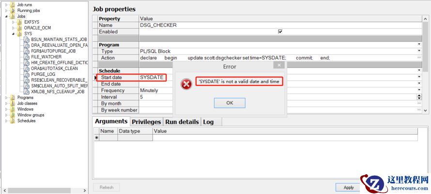This screenshot has height=194, width=431.
Task: Expand the Programs tree node
Action: (6, 97)
